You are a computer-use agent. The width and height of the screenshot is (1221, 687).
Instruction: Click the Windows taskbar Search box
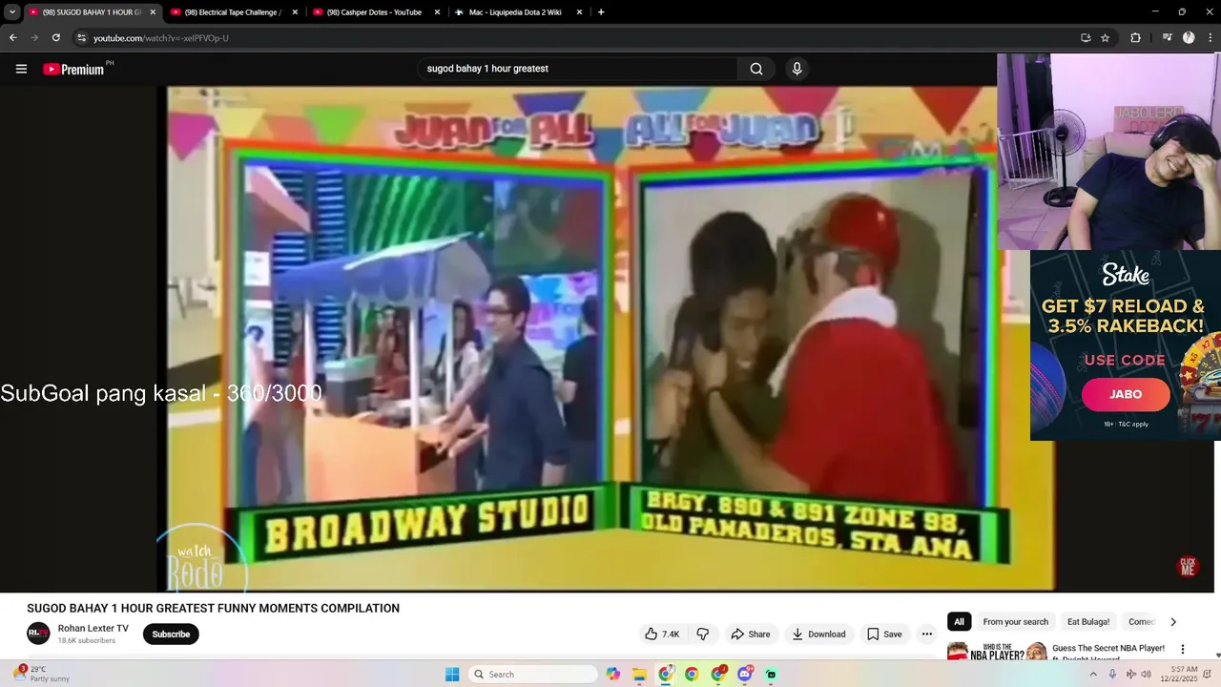pyautogui.click(x=534, y=675)
